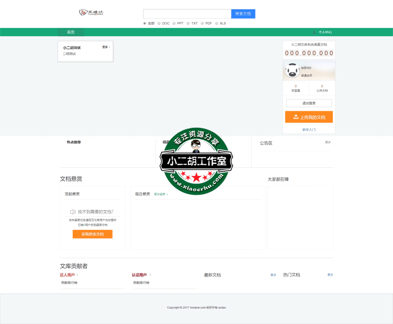Open 个人中心 from the nav bar

pos(325,32)
